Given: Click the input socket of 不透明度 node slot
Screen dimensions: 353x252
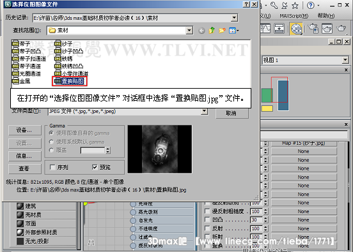Looking at the screenshot, I should tap(133, 228).
